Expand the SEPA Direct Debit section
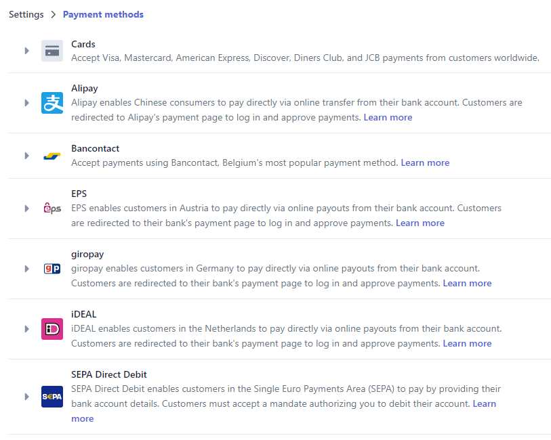The image size is (551, 440). (26, 396)
